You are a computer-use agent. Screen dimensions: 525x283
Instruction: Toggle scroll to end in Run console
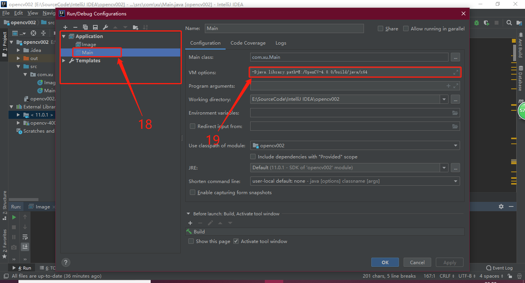pyautogui.click(x=25, y=246)
